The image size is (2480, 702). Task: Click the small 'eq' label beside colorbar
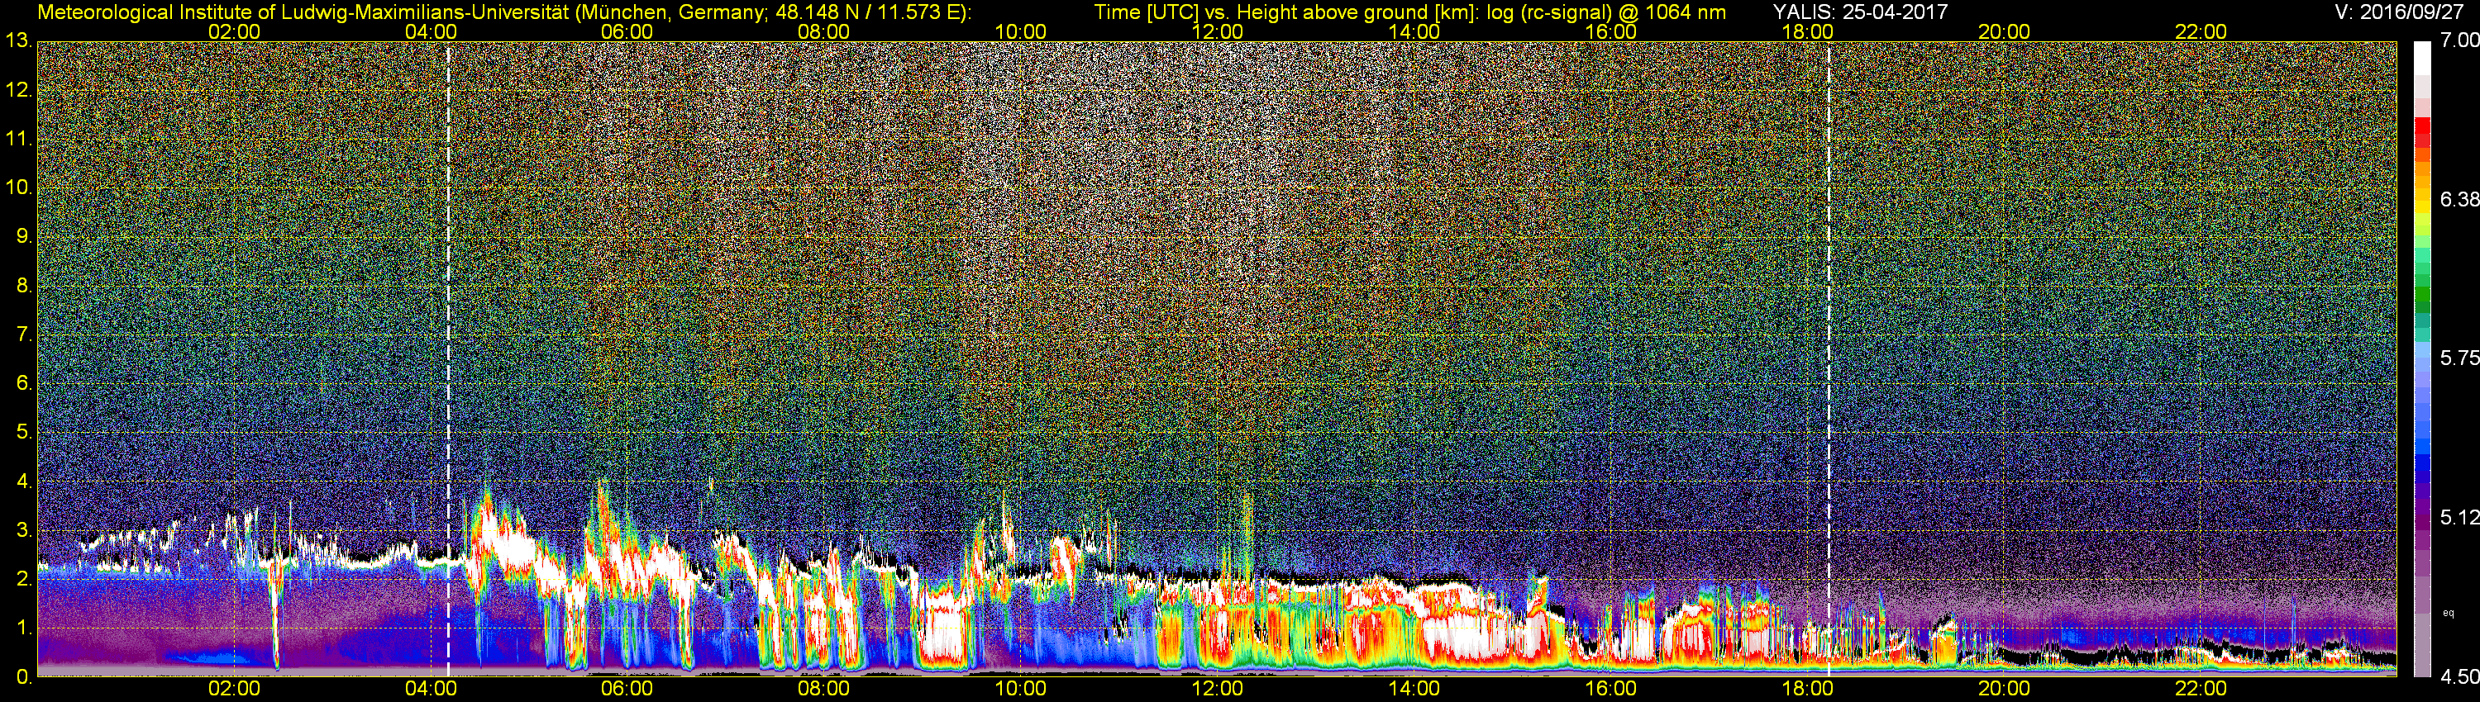pyautogui.click(x=2449, y=613)
